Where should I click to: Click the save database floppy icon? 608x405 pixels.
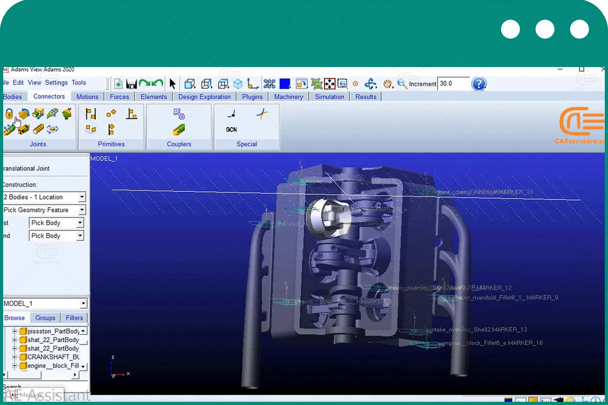131,84
